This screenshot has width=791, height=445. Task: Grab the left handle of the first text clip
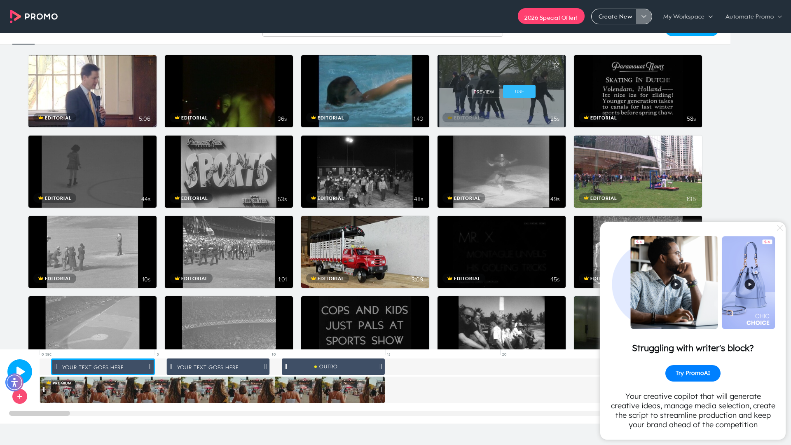[x=56, y=367]
